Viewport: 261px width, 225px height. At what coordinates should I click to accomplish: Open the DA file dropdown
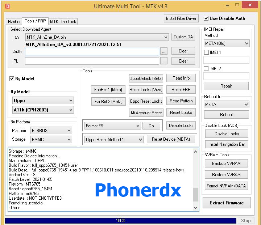coord(97,37)
